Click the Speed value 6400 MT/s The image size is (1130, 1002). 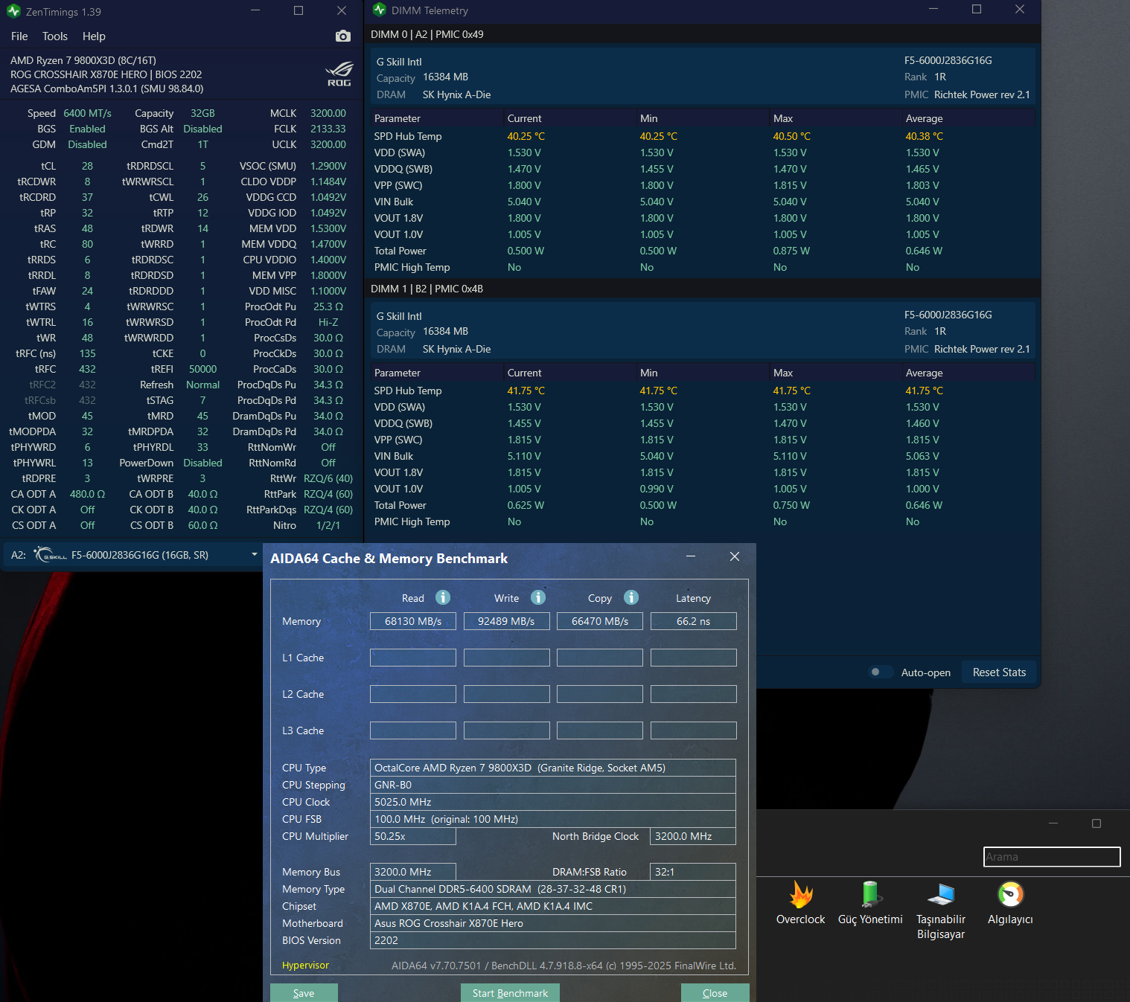[87, 113]
